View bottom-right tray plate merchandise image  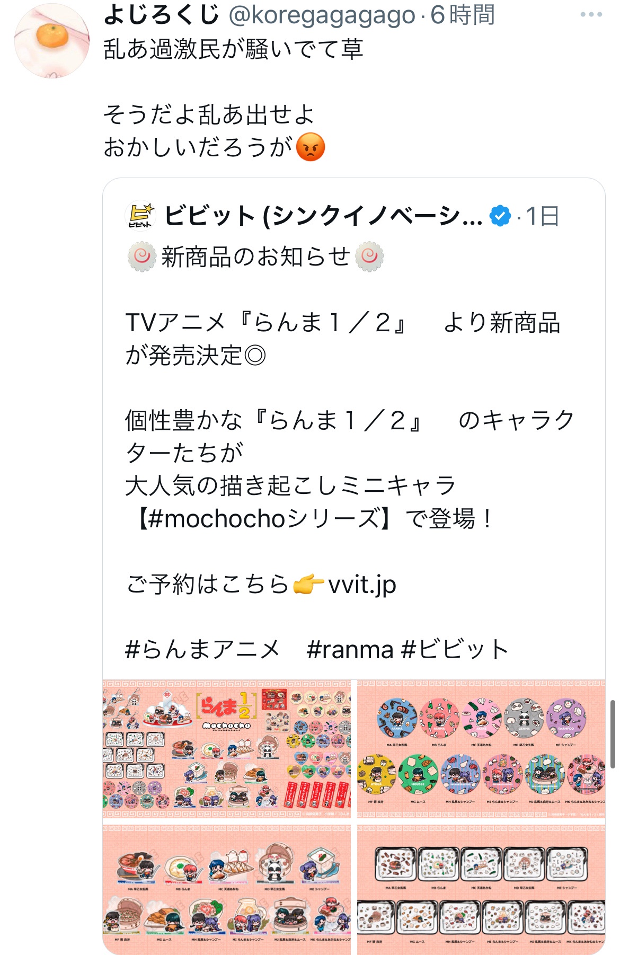click(x=481, y=886)
